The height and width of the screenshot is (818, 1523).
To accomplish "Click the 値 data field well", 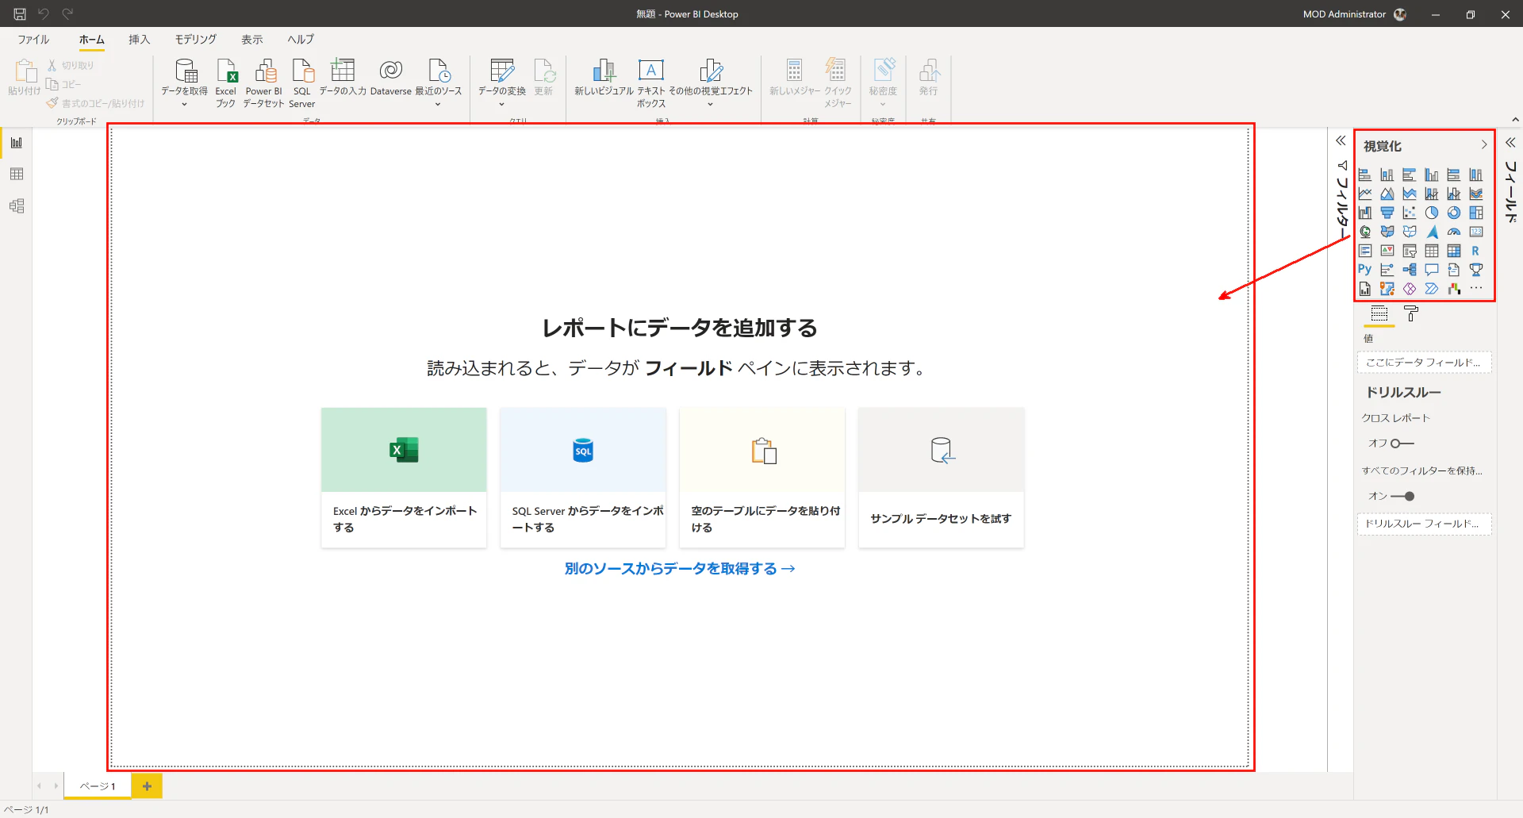I will tap(1424, 363).
